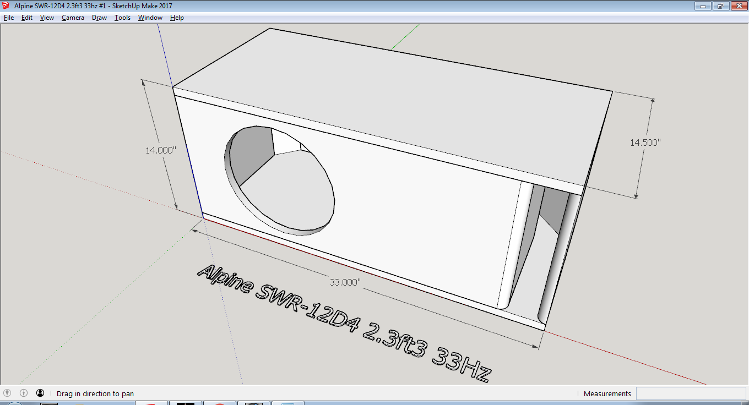Click the sign-in profile status bar icon

[40, 393]
